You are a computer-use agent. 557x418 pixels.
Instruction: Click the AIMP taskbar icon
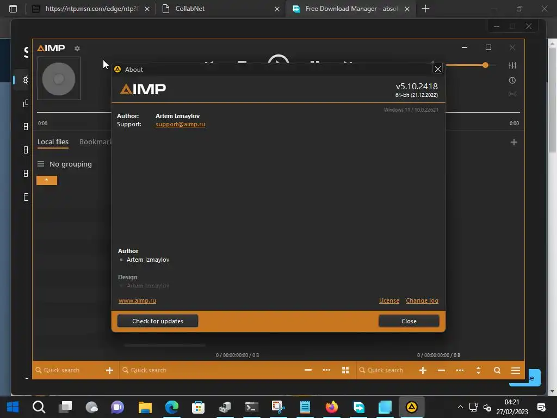411,407
